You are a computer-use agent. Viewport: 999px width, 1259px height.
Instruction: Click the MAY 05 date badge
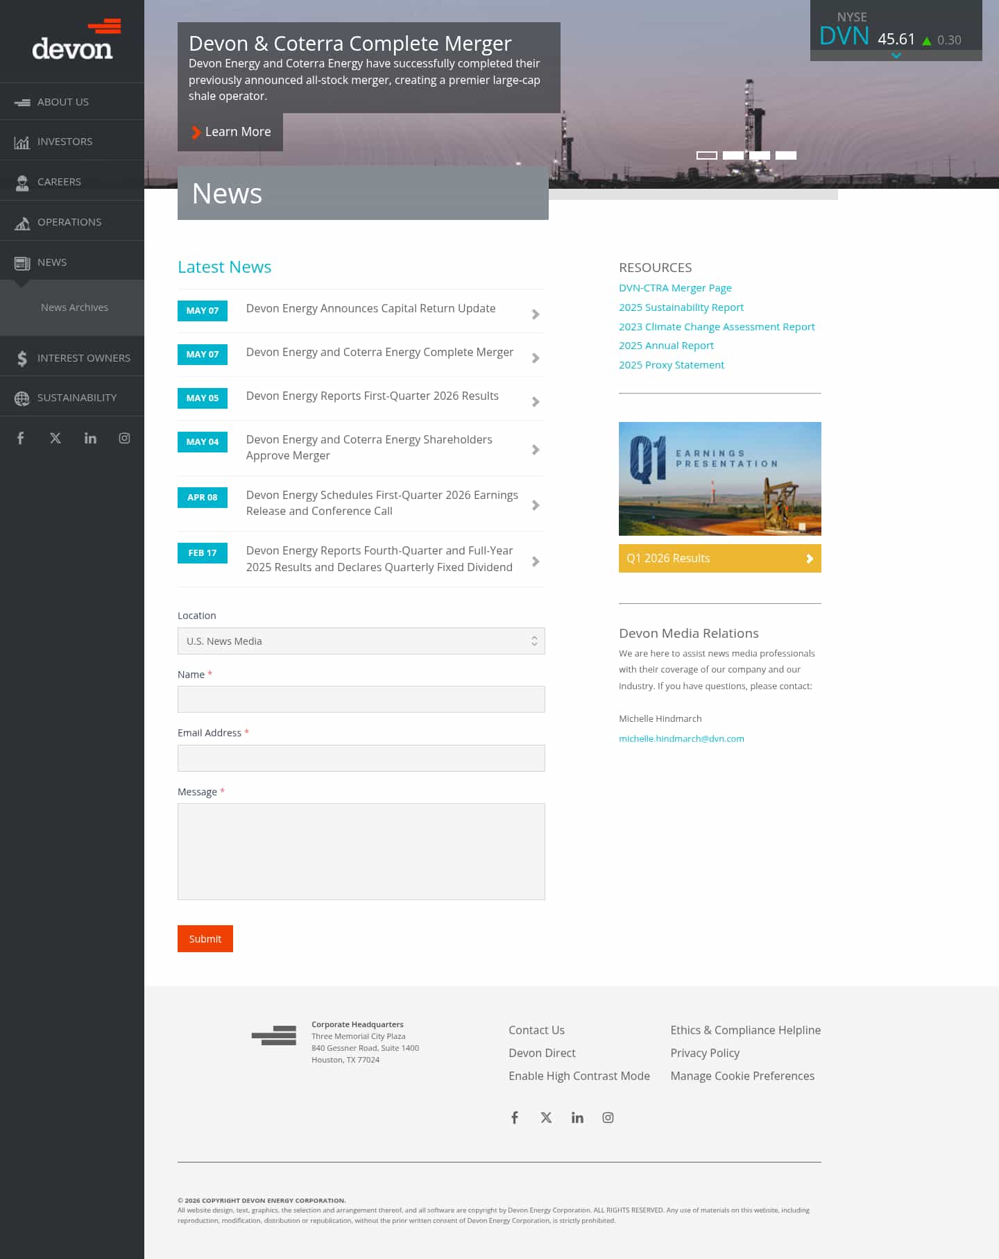(203, 398)
